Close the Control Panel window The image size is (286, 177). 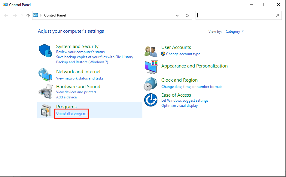(278, 4)
